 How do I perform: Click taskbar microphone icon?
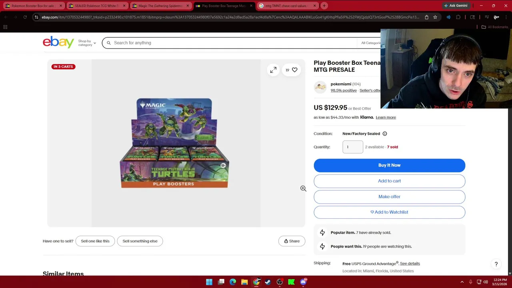470,282
